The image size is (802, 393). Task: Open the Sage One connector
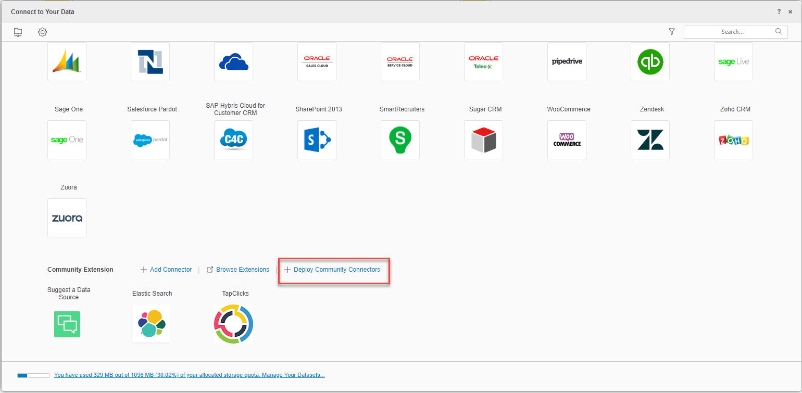coord(67,140)
